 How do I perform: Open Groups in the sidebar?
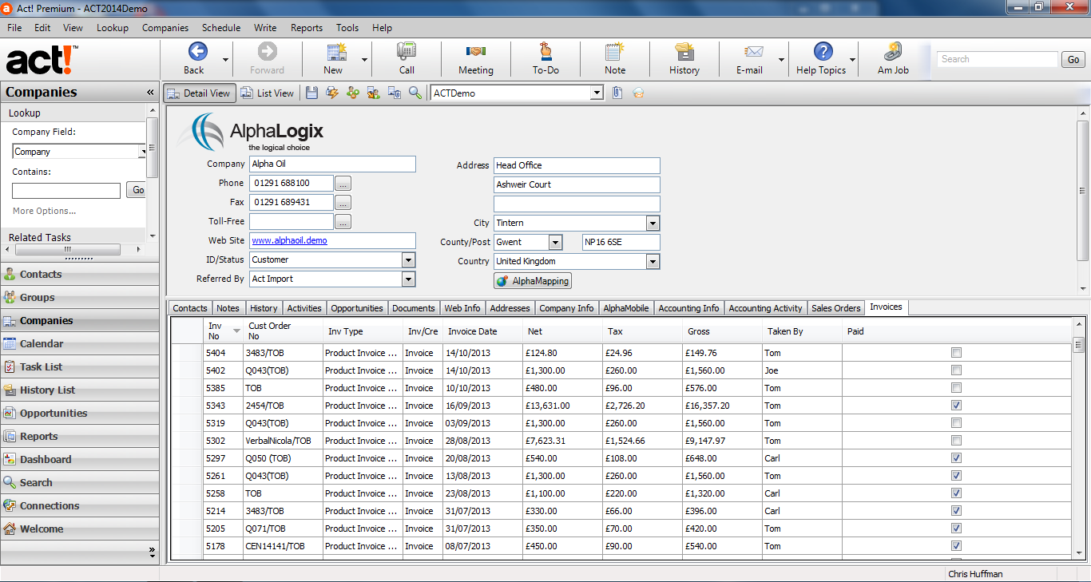(80, 297)
